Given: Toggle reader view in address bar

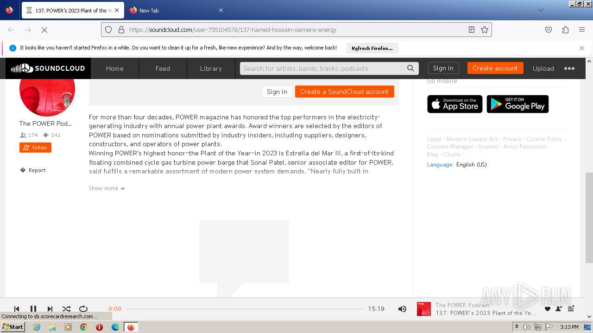Looking at the screenshot, I should [x=472, y=30].
